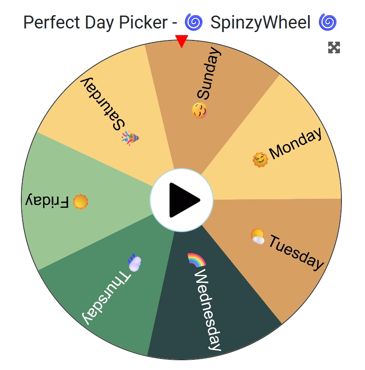Click the smiling sun emoji beside Monday

[x=260, y=159]
